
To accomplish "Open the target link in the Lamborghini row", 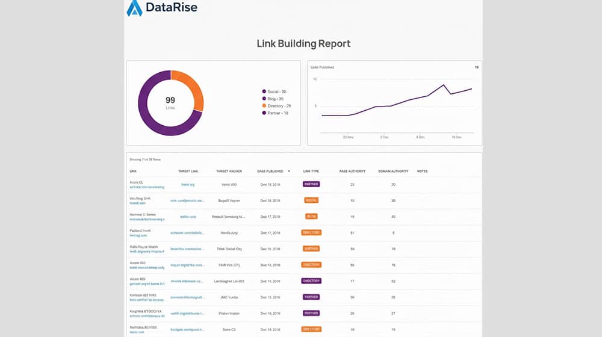I will tap(187, 282).
